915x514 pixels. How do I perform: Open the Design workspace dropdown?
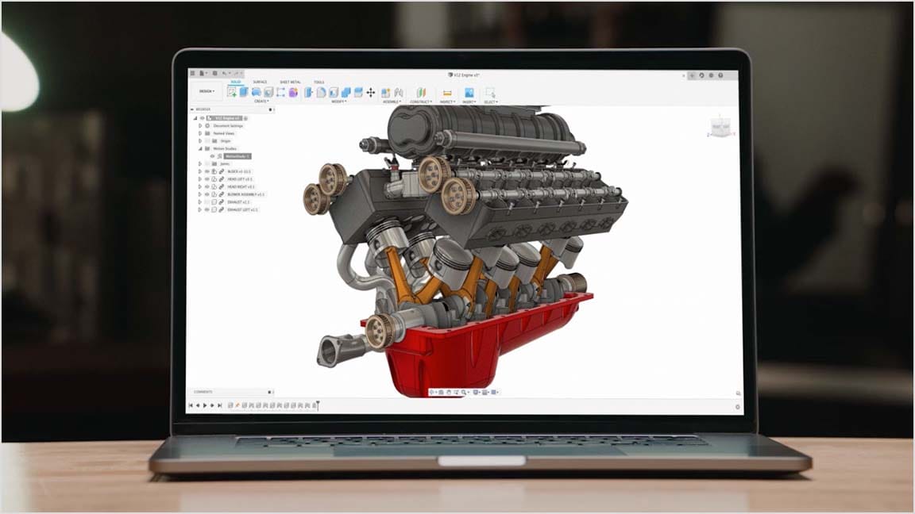click(x=207, y=91)
